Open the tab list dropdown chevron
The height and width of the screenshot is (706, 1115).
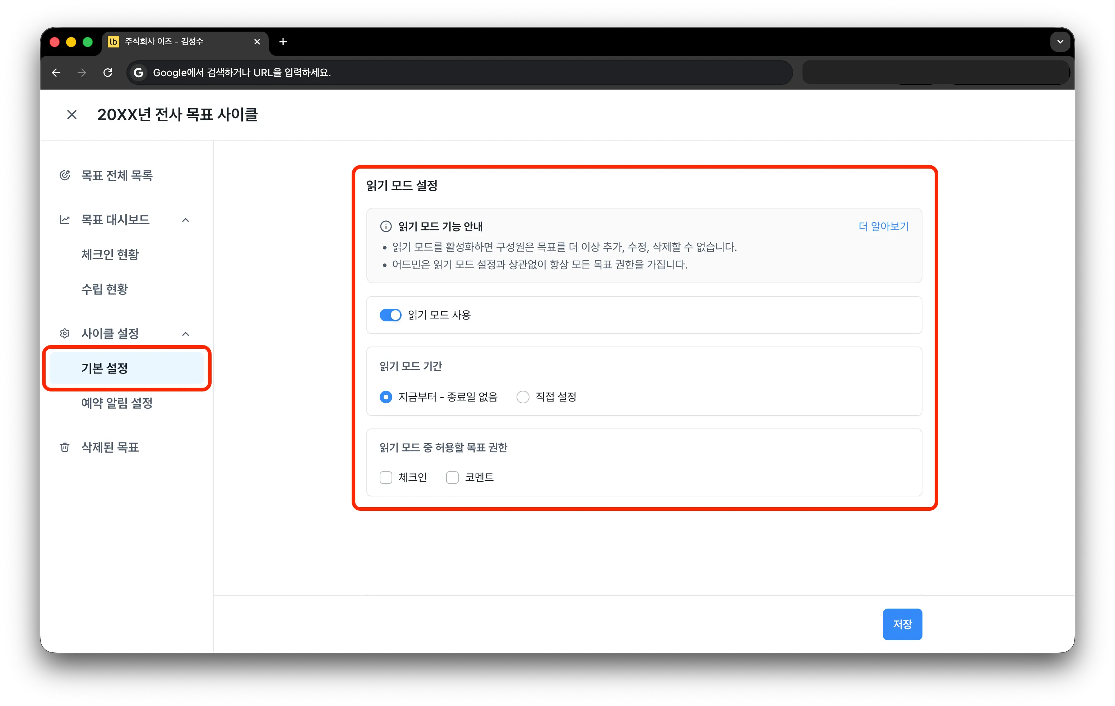(1060, 42)
